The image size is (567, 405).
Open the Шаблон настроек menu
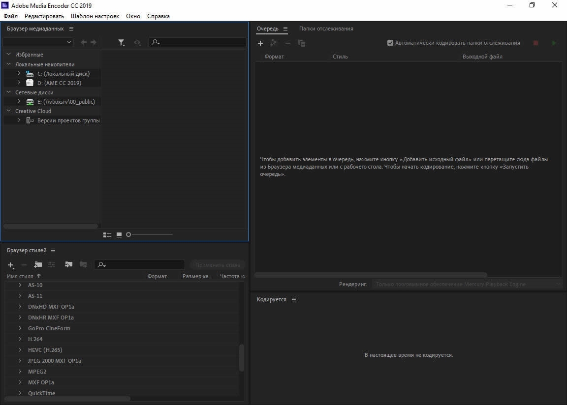click(x=95, y=16)
